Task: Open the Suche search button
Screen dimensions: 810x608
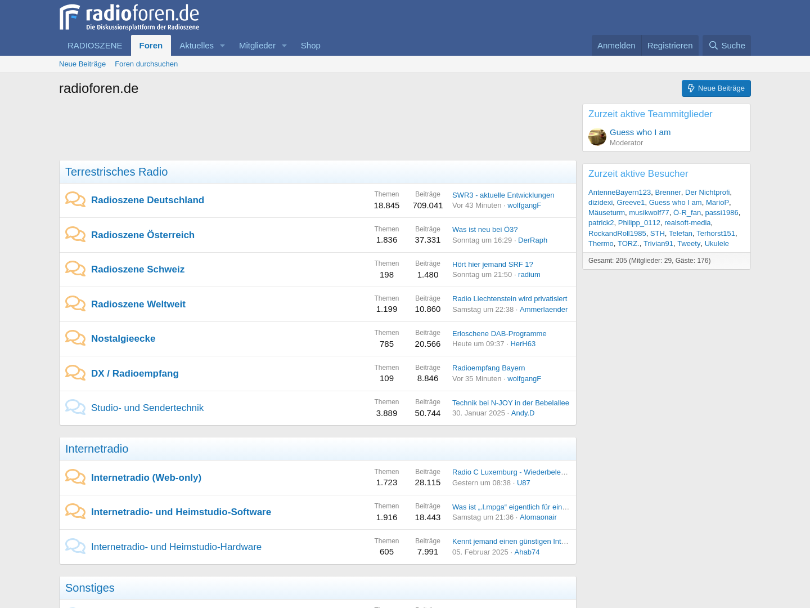Action: click(727, 46)
